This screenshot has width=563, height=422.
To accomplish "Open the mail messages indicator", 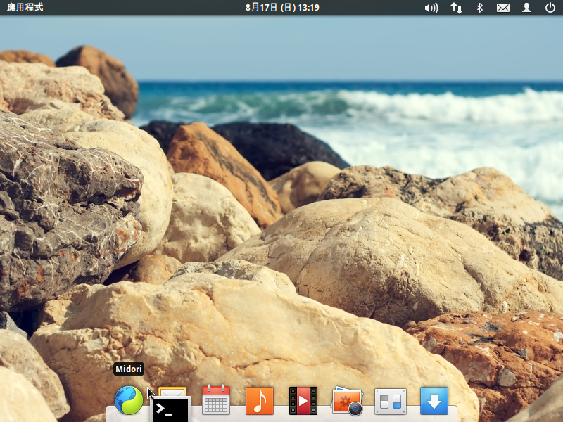I will [x=502, y=8].
